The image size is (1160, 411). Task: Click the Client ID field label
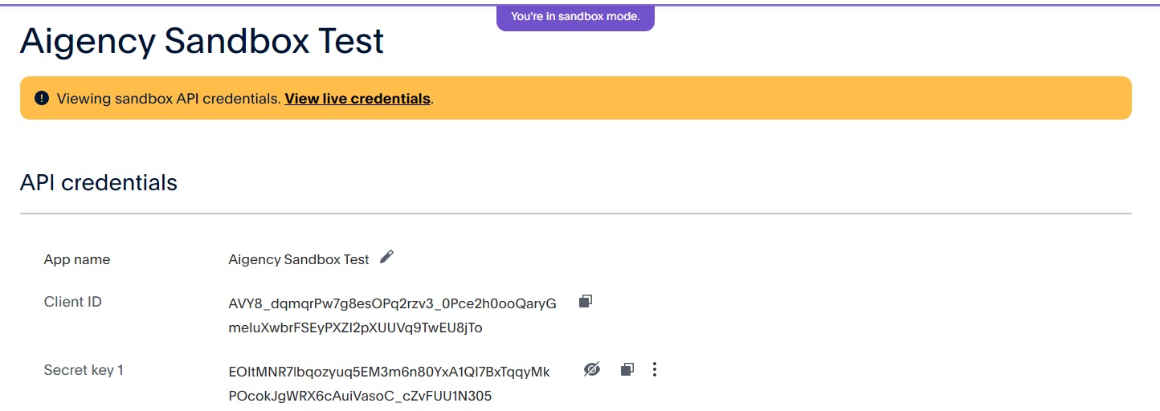click(x=73, y=302)
